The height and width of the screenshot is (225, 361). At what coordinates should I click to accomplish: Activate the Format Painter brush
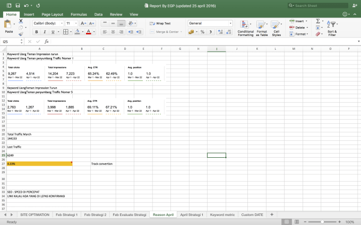(x=21, y=34)
